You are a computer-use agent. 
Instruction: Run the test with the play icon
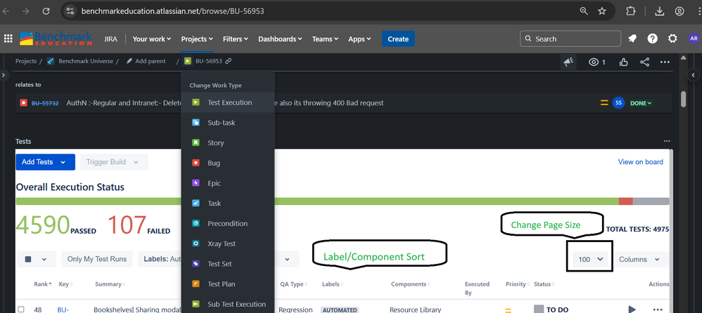tap(632, 309)
